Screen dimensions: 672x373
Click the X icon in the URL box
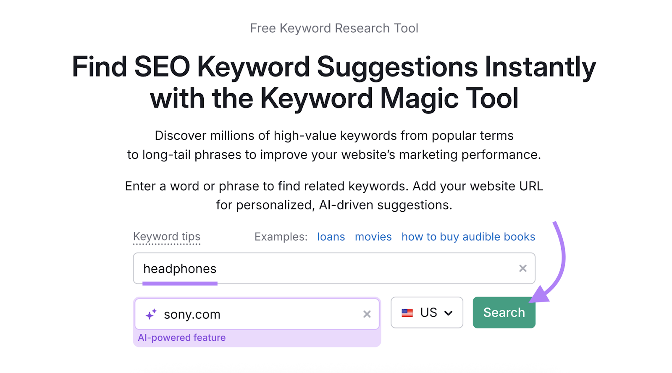[367, 314]
